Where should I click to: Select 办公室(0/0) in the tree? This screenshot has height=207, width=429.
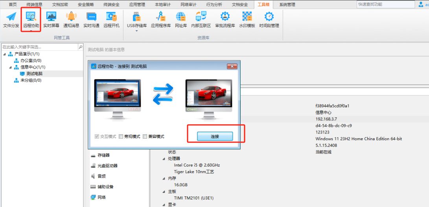(31, 60)
